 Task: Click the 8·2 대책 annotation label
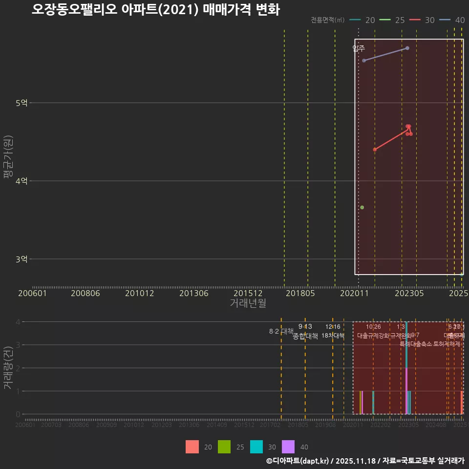tap(282, 330)
